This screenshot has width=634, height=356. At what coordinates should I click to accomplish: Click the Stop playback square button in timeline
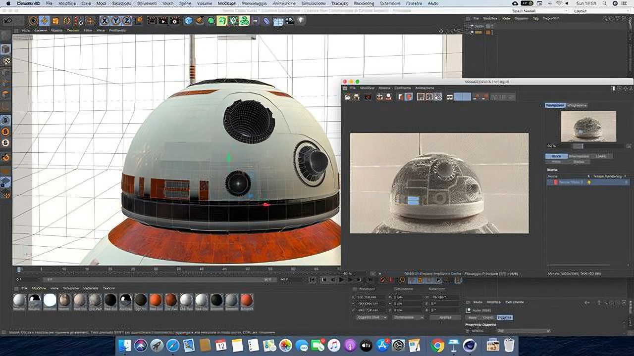coord(323,280)
